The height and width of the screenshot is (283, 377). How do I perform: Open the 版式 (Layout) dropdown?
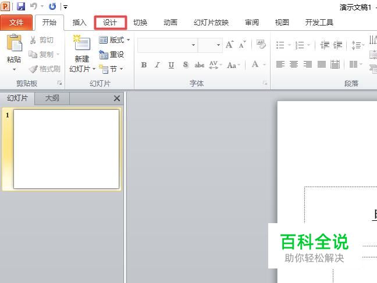(x=114, y=40)
